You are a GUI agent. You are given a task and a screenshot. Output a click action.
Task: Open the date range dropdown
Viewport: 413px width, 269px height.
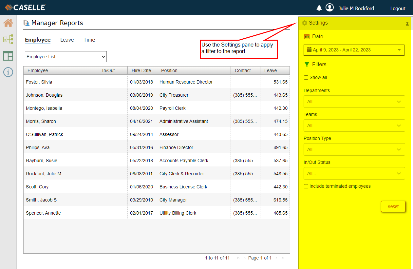click(x=354, y=50)
